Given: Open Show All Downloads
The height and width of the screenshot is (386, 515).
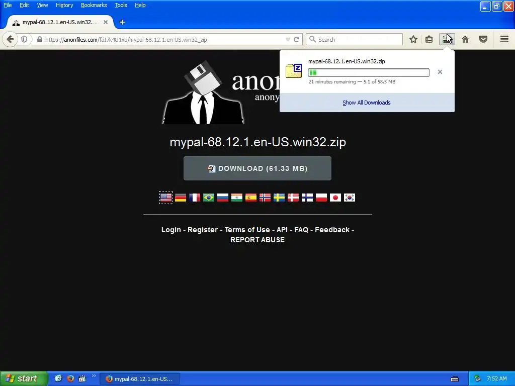Looking at the screenshot, I should (x=367, y=103).
